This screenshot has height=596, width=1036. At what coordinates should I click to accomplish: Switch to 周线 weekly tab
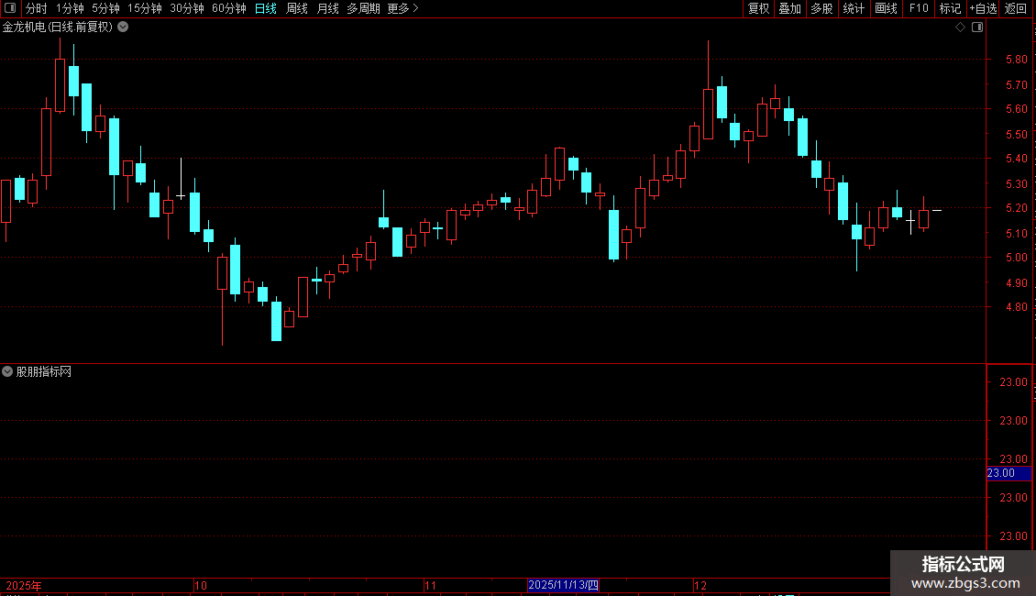[297, 8]
